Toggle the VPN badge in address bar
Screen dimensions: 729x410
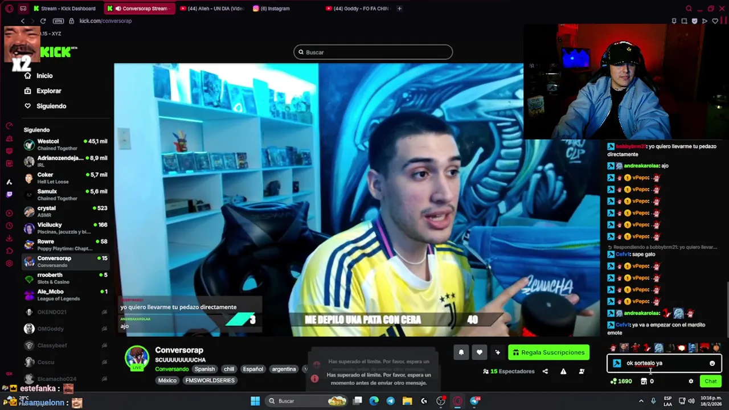pos(58,21)
